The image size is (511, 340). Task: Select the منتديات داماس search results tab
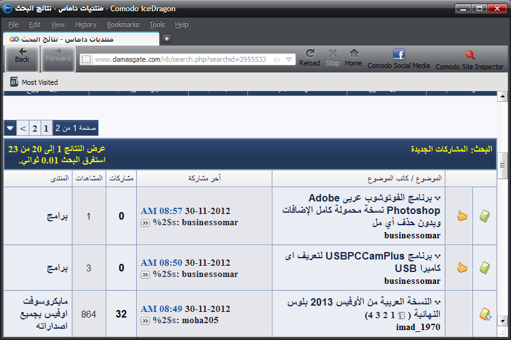coord(81,39)
